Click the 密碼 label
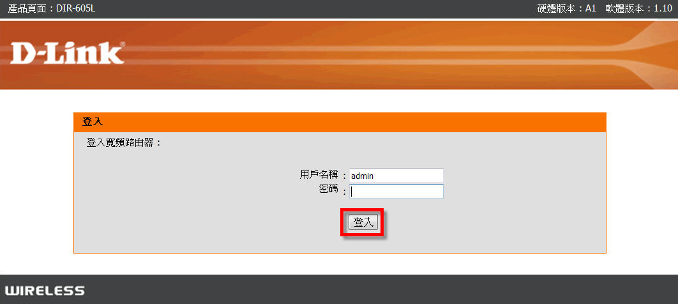Screen dimensions: 678x304 coord(328,190)
